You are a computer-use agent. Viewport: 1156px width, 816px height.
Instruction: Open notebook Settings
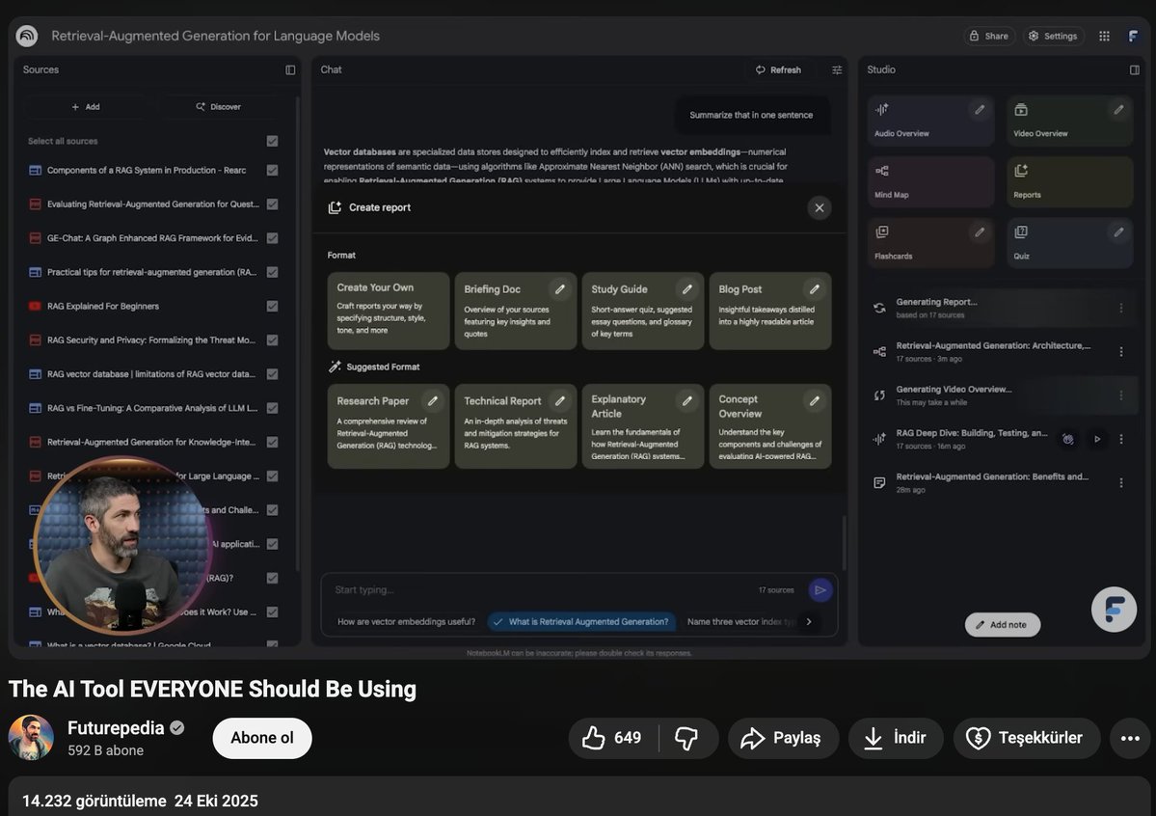1053,36
